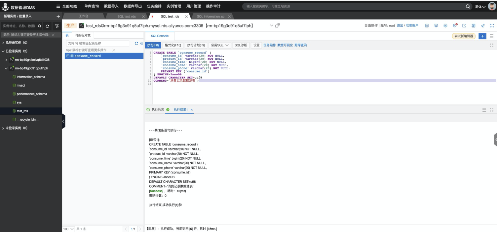497x232 pixels.
Task: Maximize the results panel via its expand icon
Action: click(491, 110)
